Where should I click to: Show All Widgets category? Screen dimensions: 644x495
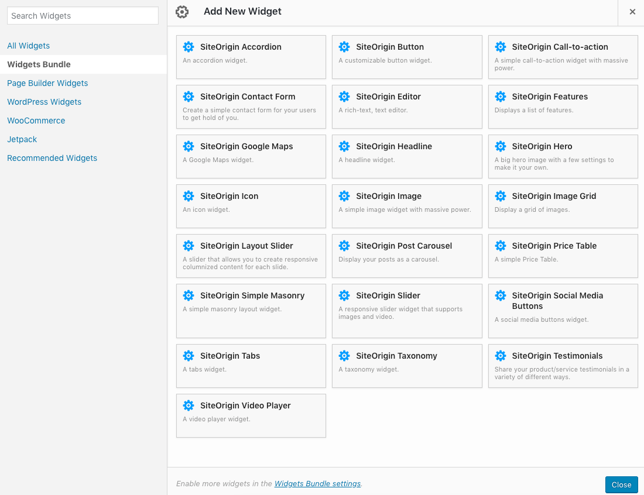pos(28,46)
